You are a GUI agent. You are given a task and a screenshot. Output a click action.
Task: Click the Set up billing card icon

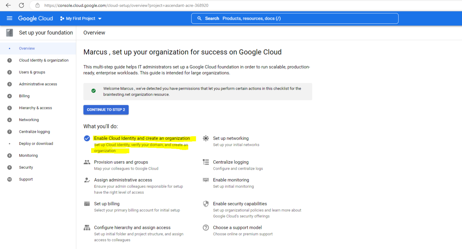(87, 204)
